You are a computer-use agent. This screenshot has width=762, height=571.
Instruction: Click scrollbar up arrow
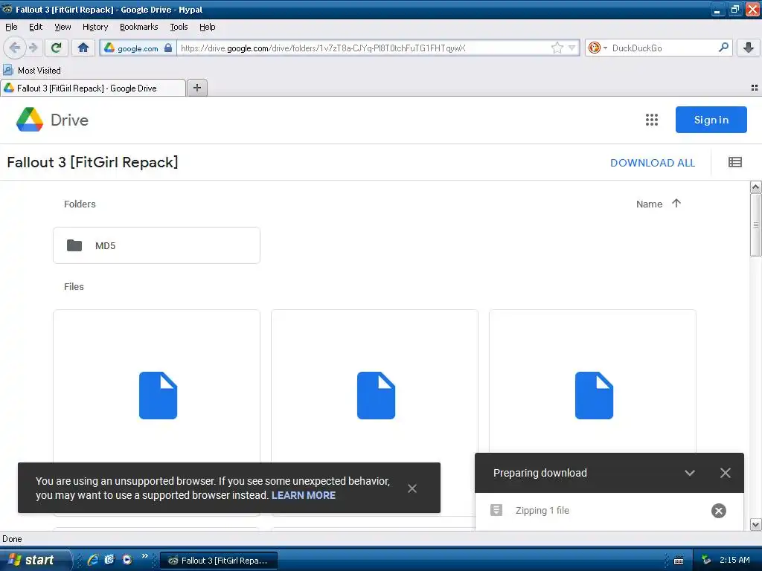[755, 187]
